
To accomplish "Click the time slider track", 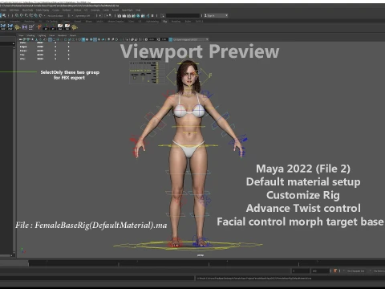I will coord(206,263).
